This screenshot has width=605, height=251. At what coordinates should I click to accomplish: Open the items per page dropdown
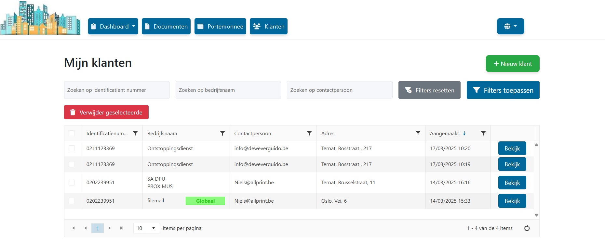pos(146,228)
